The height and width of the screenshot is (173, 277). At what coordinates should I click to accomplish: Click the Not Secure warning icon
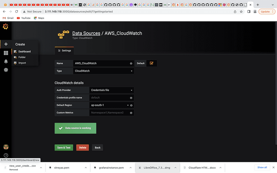[x=24, y=11]
